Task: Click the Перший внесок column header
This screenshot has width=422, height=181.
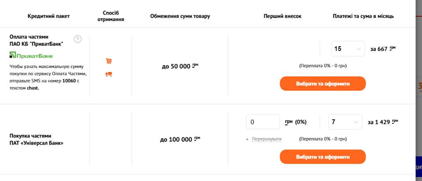Action: [282, 16]
